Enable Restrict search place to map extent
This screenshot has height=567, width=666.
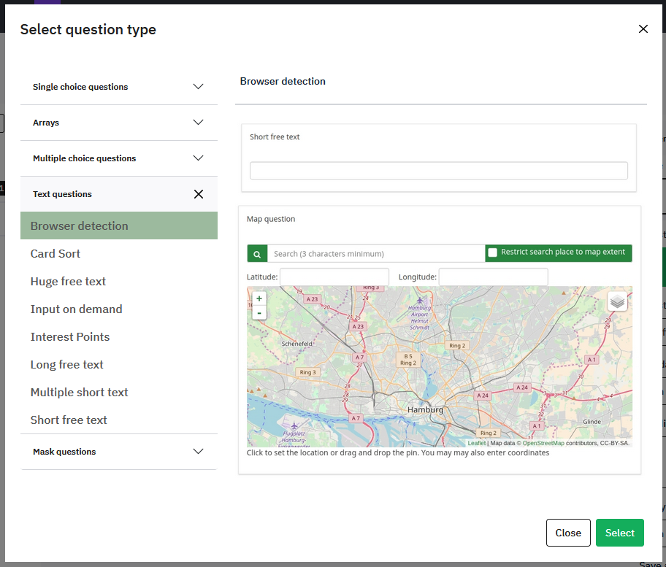(493, 252)
